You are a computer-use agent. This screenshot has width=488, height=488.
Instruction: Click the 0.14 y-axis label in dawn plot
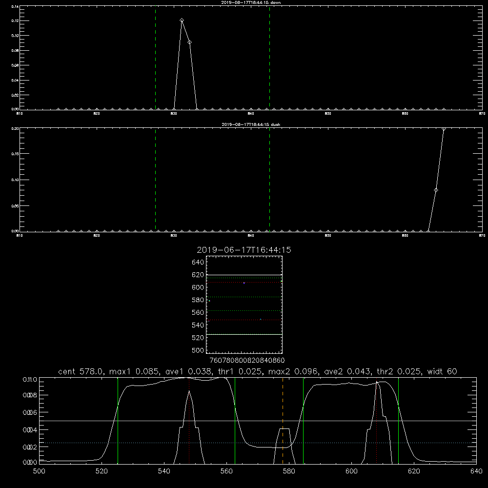[x=15, y=6]
